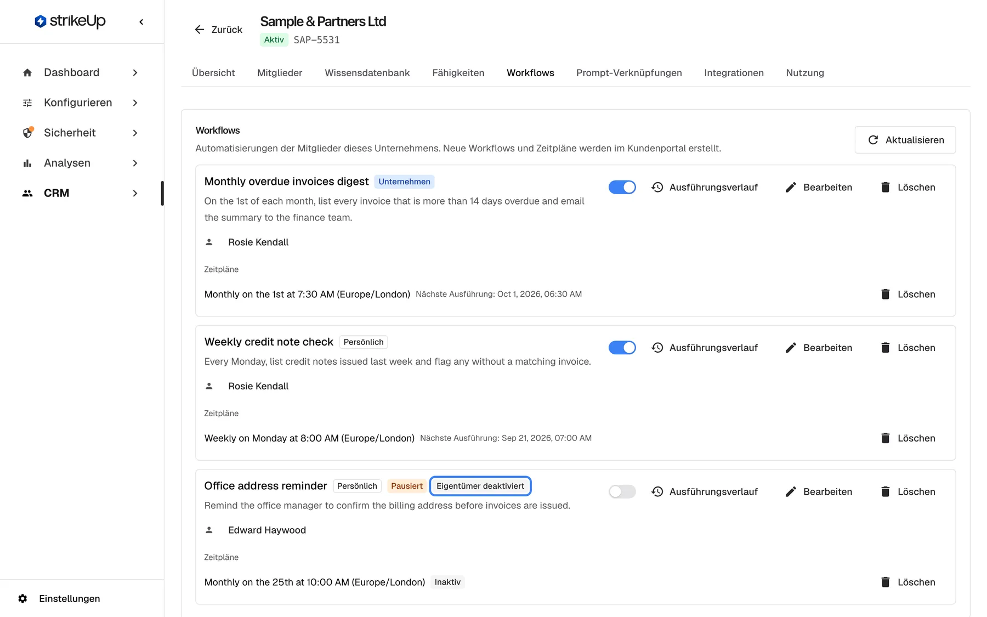The width and height of the screenshot is (987, 617).
Task: Click the Einstellungen gear icon
Action: [x=22, y=598]
